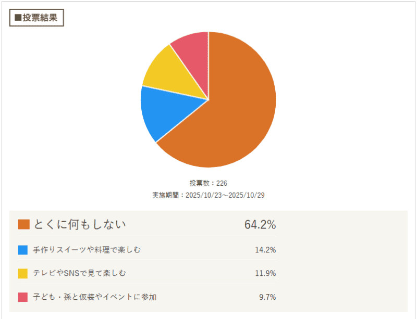Select the 9.7% percentage value
Image resolution: width=417 pixels, height=319 pixels.
click(267, 297)
